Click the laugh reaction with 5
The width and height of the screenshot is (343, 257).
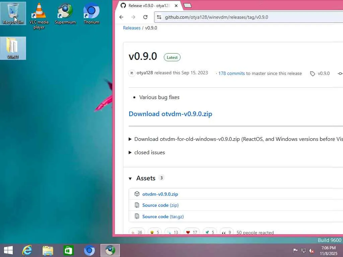155,232
